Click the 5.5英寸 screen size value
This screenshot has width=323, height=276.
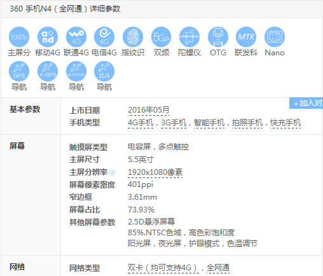[x=141, y=160]
